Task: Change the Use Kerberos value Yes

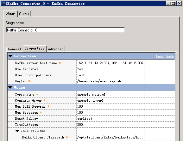Action: click(x=110, y=69)
